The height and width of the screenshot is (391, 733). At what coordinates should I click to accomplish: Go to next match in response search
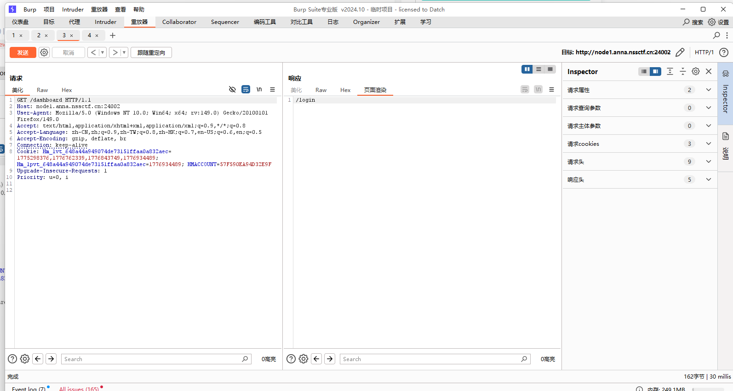(x=330, y=359)
